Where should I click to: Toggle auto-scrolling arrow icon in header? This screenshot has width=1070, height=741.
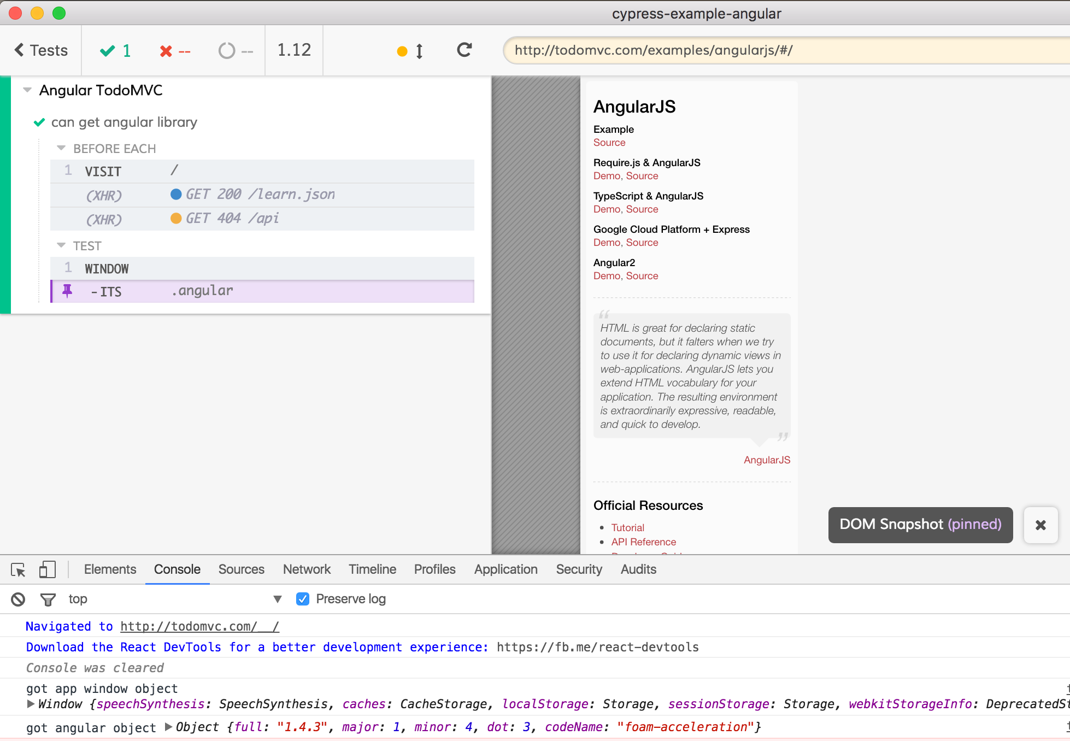[x=419, y=51]
